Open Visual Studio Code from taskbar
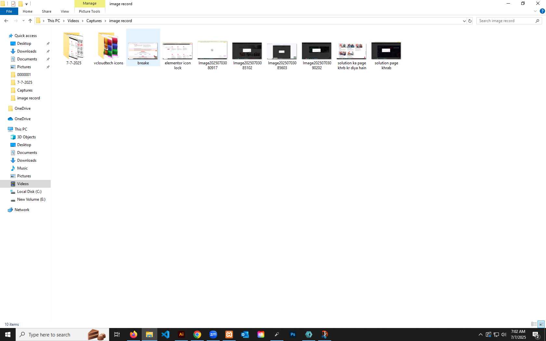Image resolution: width=546 pixels, height=341 pixels. (165, 335)
